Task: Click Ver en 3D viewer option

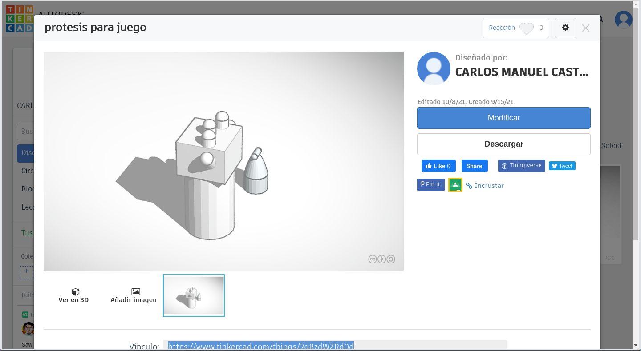Action: point(73,295)
